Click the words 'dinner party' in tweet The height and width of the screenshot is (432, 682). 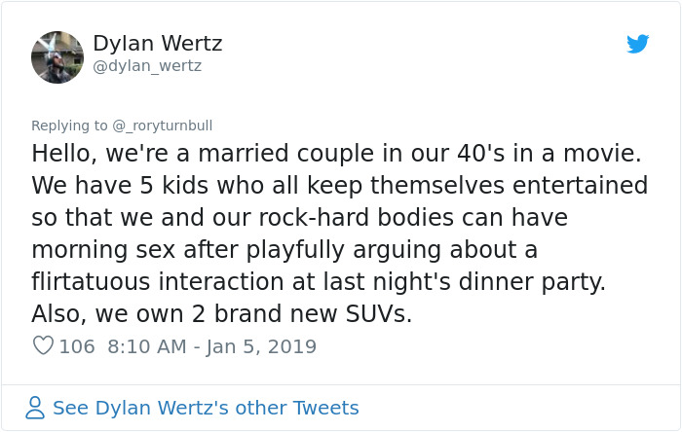pyautogui.click(x=532, y=282)
